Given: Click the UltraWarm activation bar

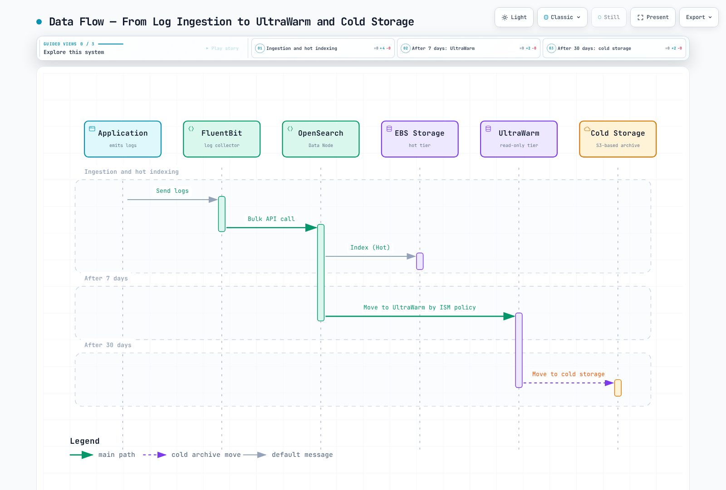Looking at the screenshot, I should (x=519, y=350).
